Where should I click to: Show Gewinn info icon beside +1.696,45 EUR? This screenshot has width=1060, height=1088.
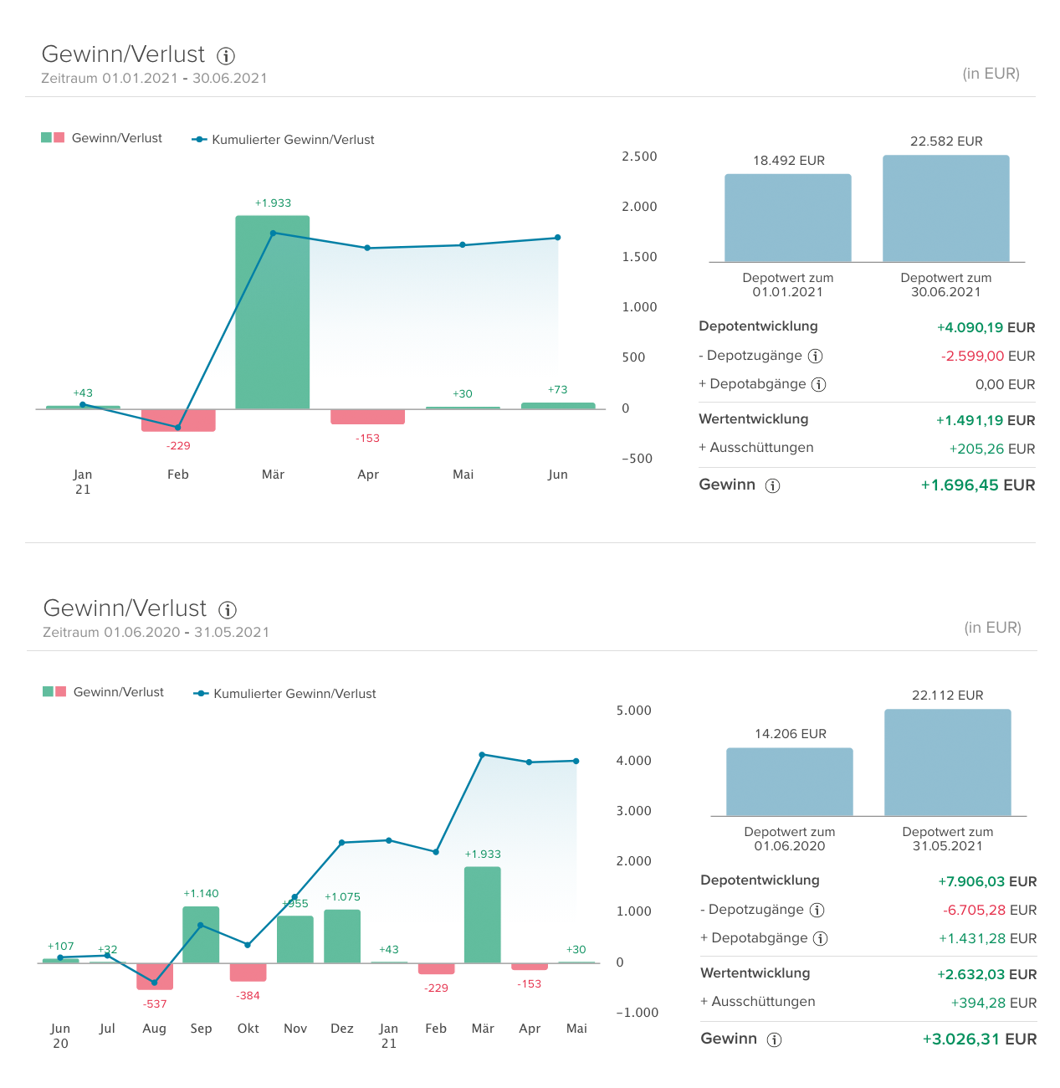click(x=773, y=486)
